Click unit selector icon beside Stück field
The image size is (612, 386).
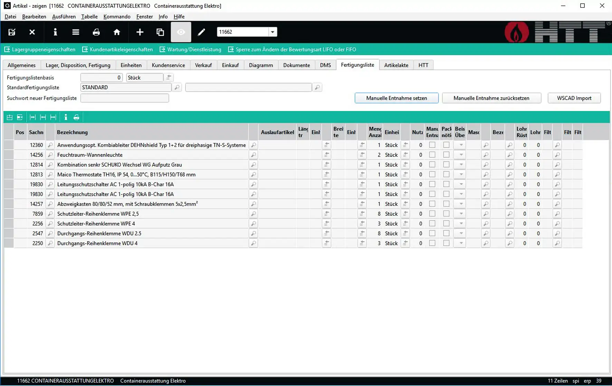(x=169, y=78)
